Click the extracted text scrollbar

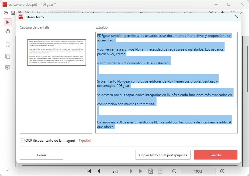pyautogui.click(x=236, y=71)
